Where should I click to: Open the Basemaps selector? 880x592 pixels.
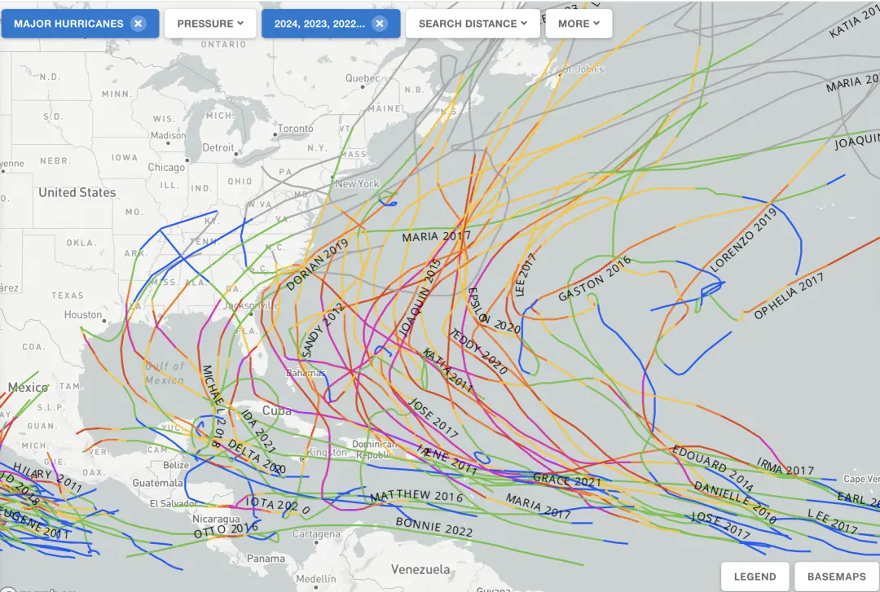coord(836,577)
